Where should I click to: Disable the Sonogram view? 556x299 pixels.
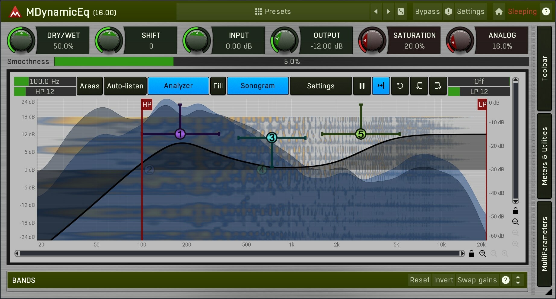point(257,86)
